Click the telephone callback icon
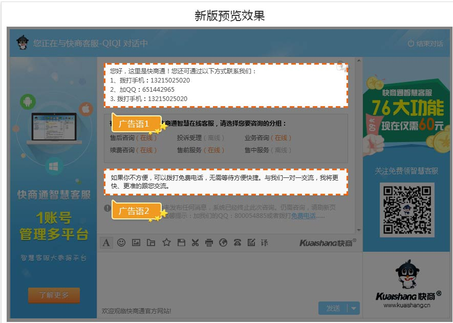 238,243
